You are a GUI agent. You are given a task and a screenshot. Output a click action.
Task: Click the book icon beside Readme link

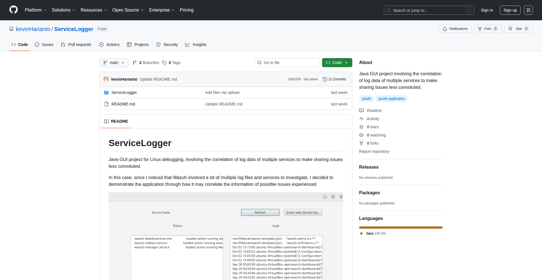[361, 111]
